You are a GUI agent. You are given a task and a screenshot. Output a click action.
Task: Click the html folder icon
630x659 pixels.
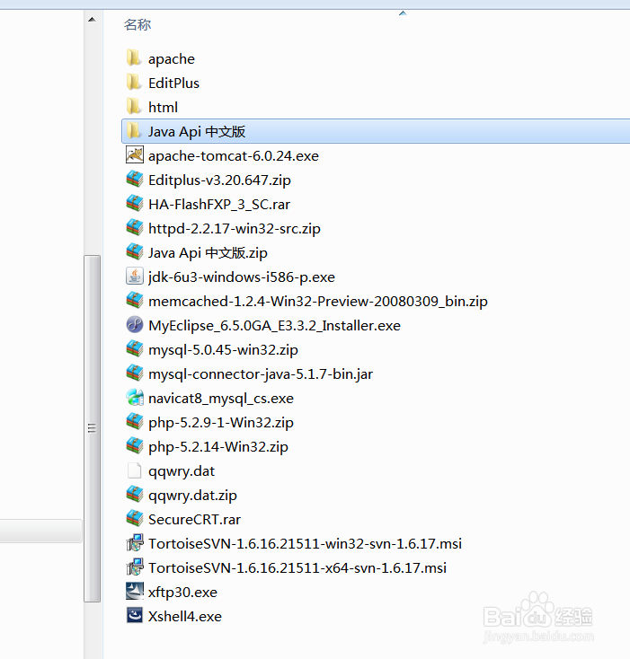point(134,107)
